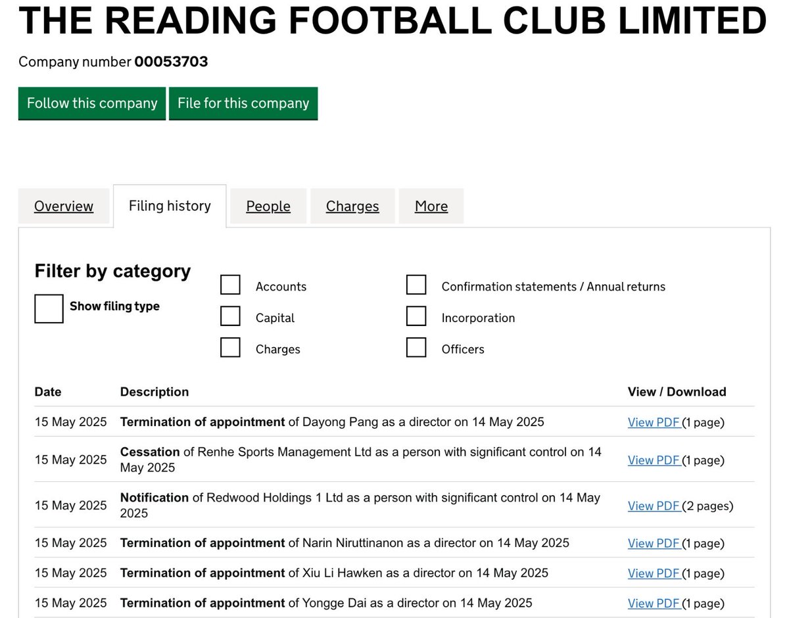This screenshot has width=789, height=618.
Task: Click Notification of Redwood Holdings 1 Ltd description
Action: [360, 505]
